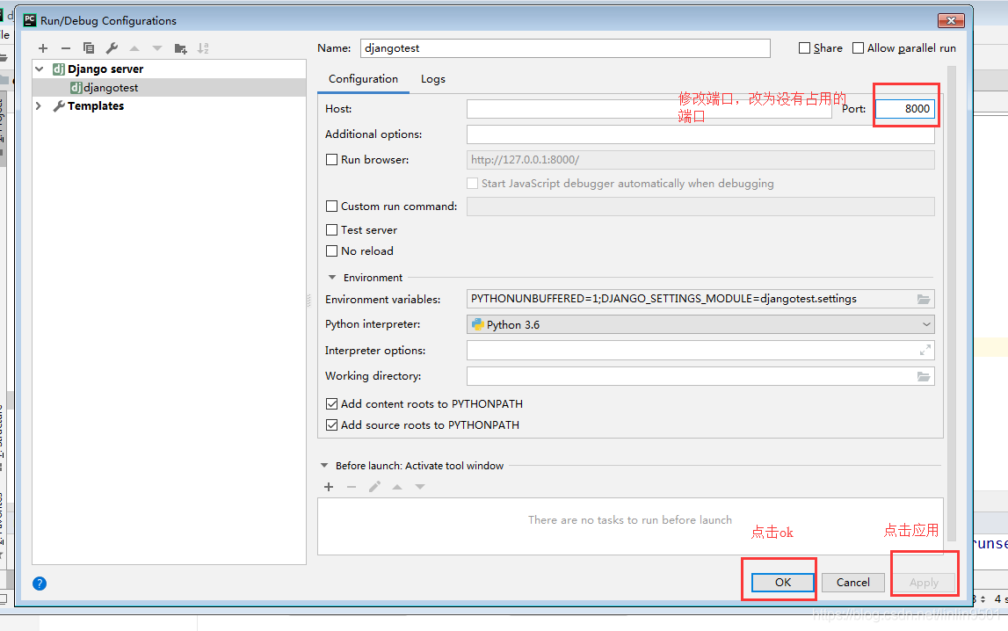Image resolution: width=1008 pixels, height=631 pixels.
Task: Switch to the Logs tab
Action: 432,78
